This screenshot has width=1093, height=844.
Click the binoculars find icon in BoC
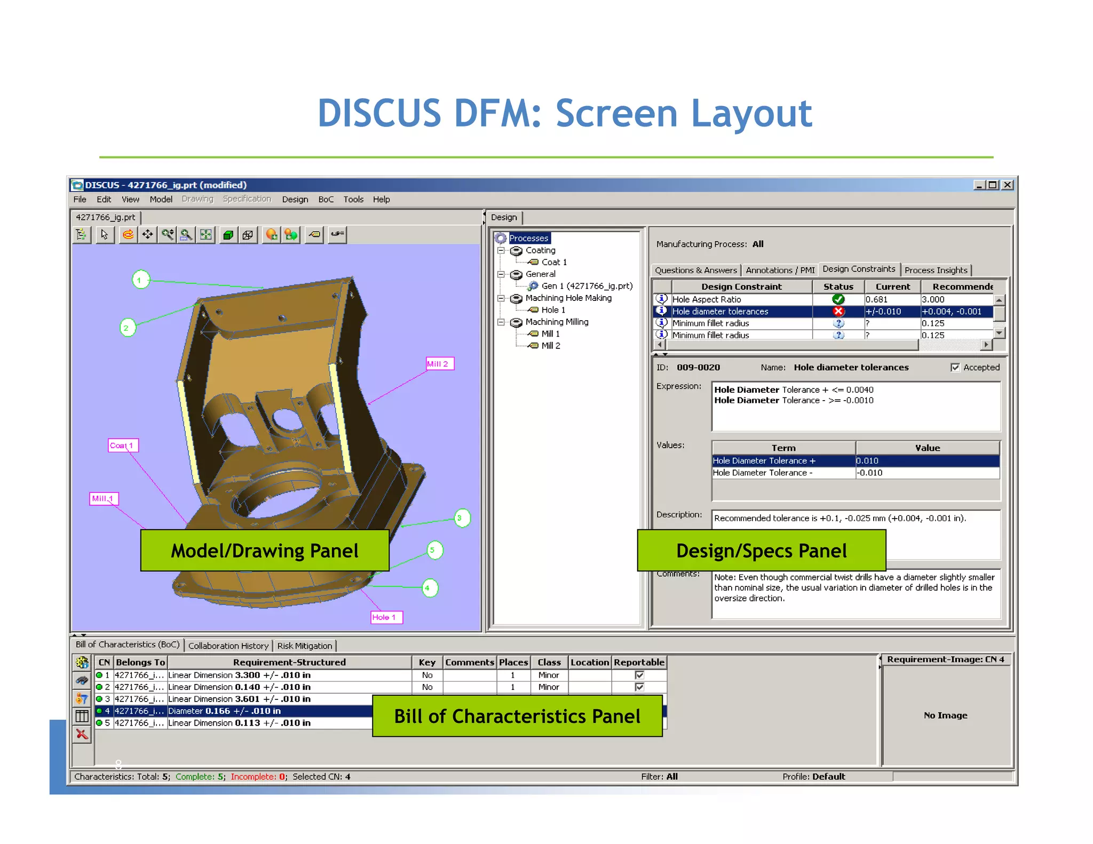82,680
